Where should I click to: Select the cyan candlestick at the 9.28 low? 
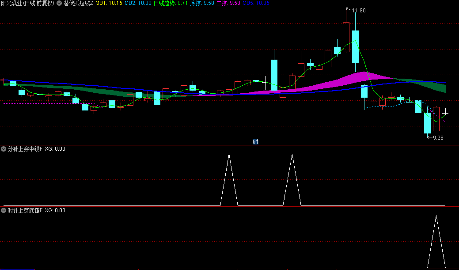coord(427,123)
